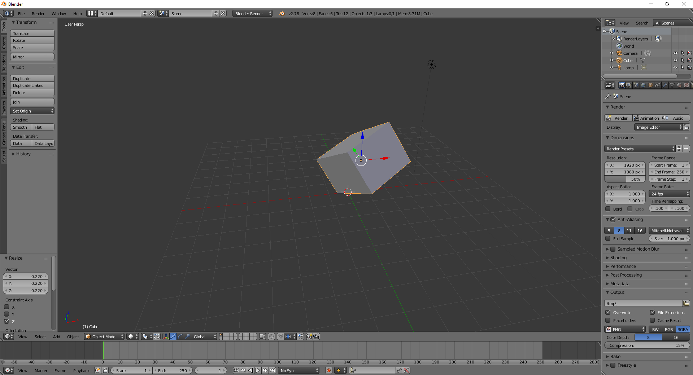Click the auto-keying record button

pyautogui.click(x=329, y=370)
